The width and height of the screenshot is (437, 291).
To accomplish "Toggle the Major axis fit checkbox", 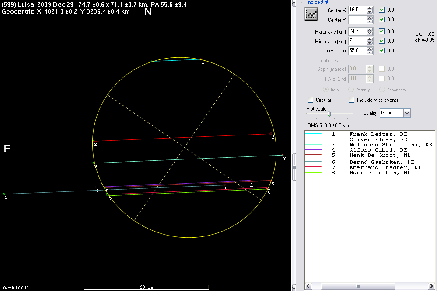I will (382, 31).
